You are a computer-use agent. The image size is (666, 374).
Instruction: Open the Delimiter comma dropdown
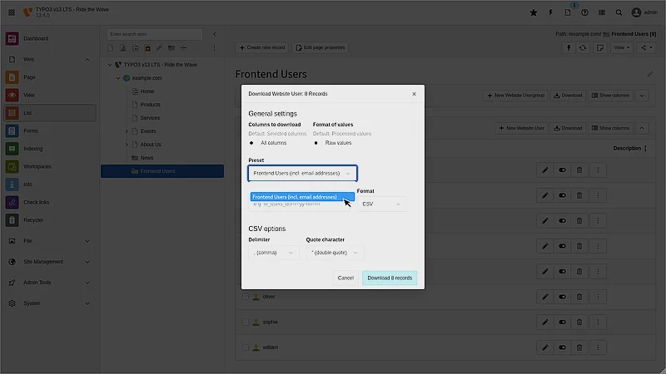click(x=273, y=253)
